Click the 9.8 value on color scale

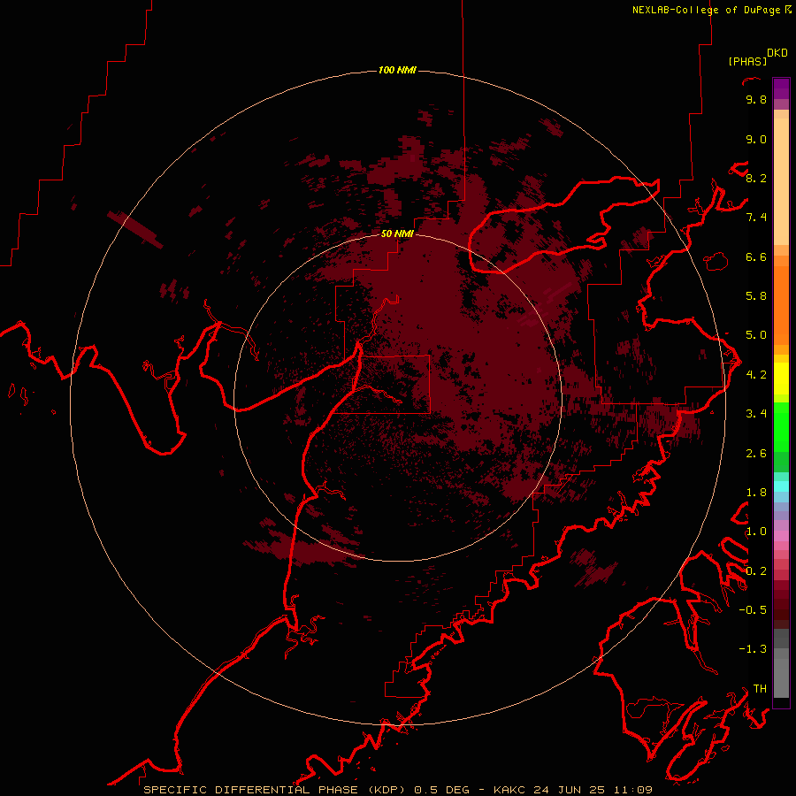pyautogui.click(x=756, y=99)
